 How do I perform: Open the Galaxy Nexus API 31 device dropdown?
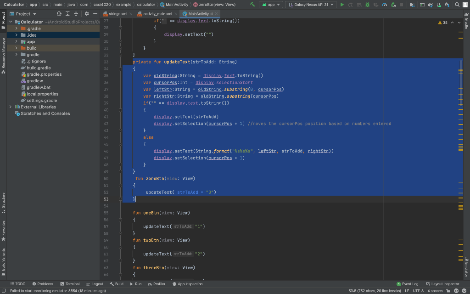tap(311, 5)
